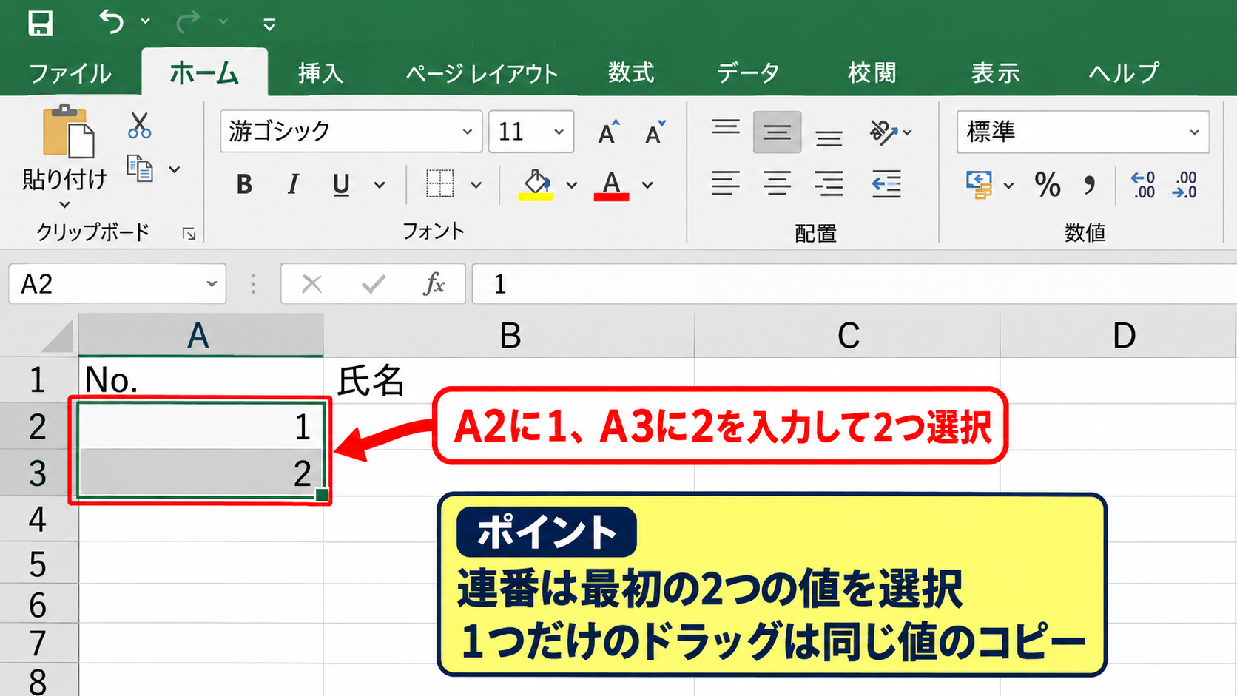Click the Save icon in title bar
This screenshot has height=696, width=1237.
pyautogui.click(x=40, y=22)
